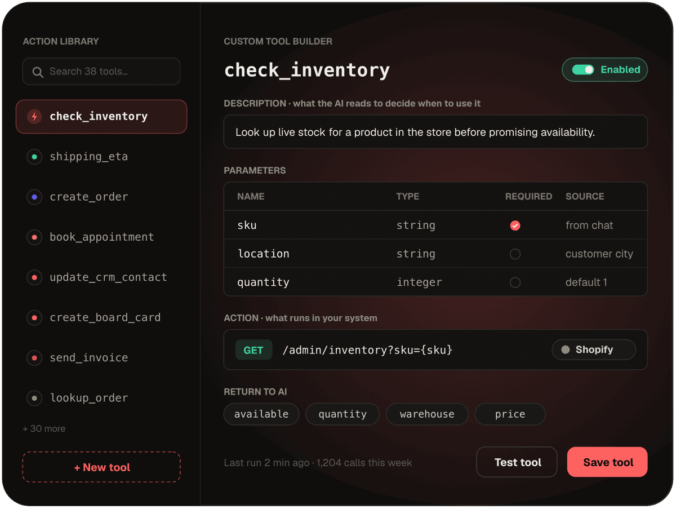Click the 'from chat' source cell
This screenshot has height=509, width=676.
[x=589, y=225]
